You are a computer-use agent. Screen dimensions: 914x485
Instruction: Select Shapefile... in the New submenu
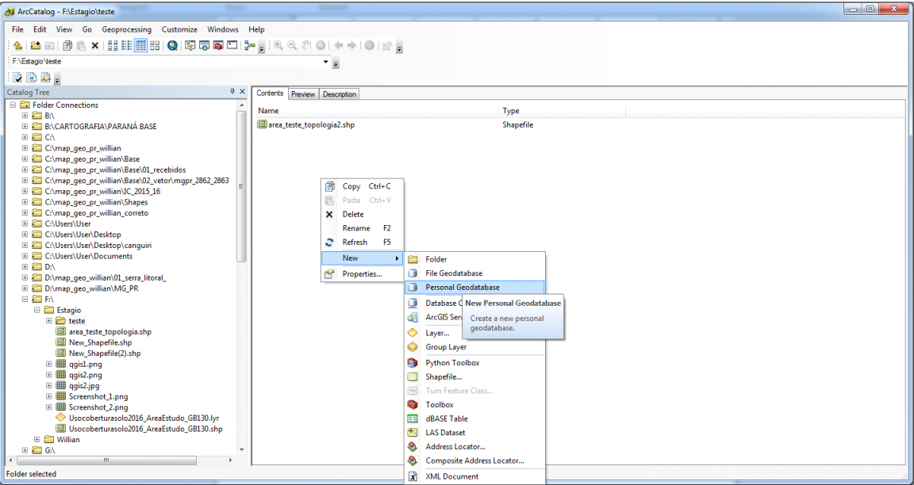pyautogui.click(x=474, y=376)
